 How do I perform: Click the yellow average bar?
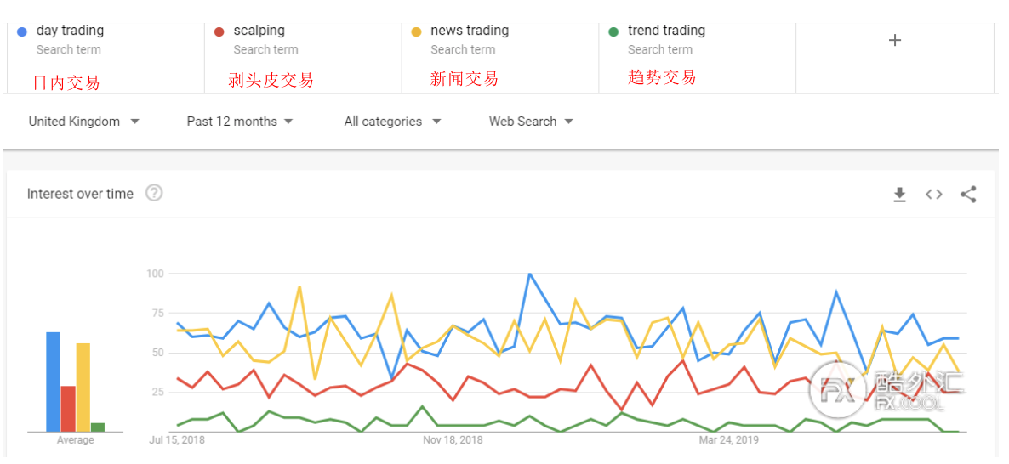tap(83, 387)
